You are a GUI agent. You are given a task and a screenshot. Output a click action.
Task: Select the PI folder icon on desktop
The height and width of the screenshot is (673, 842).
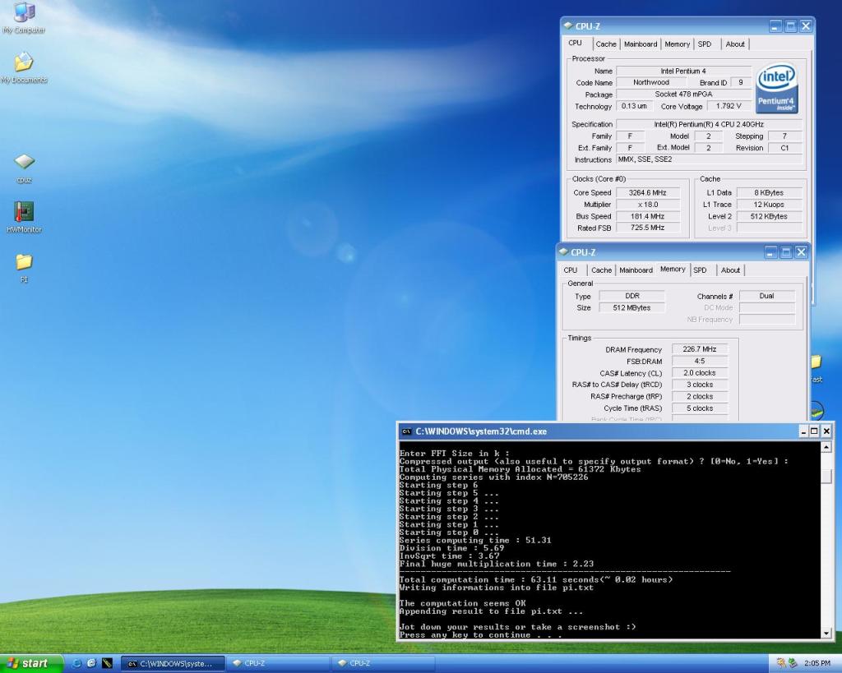(x=24, y=267)
